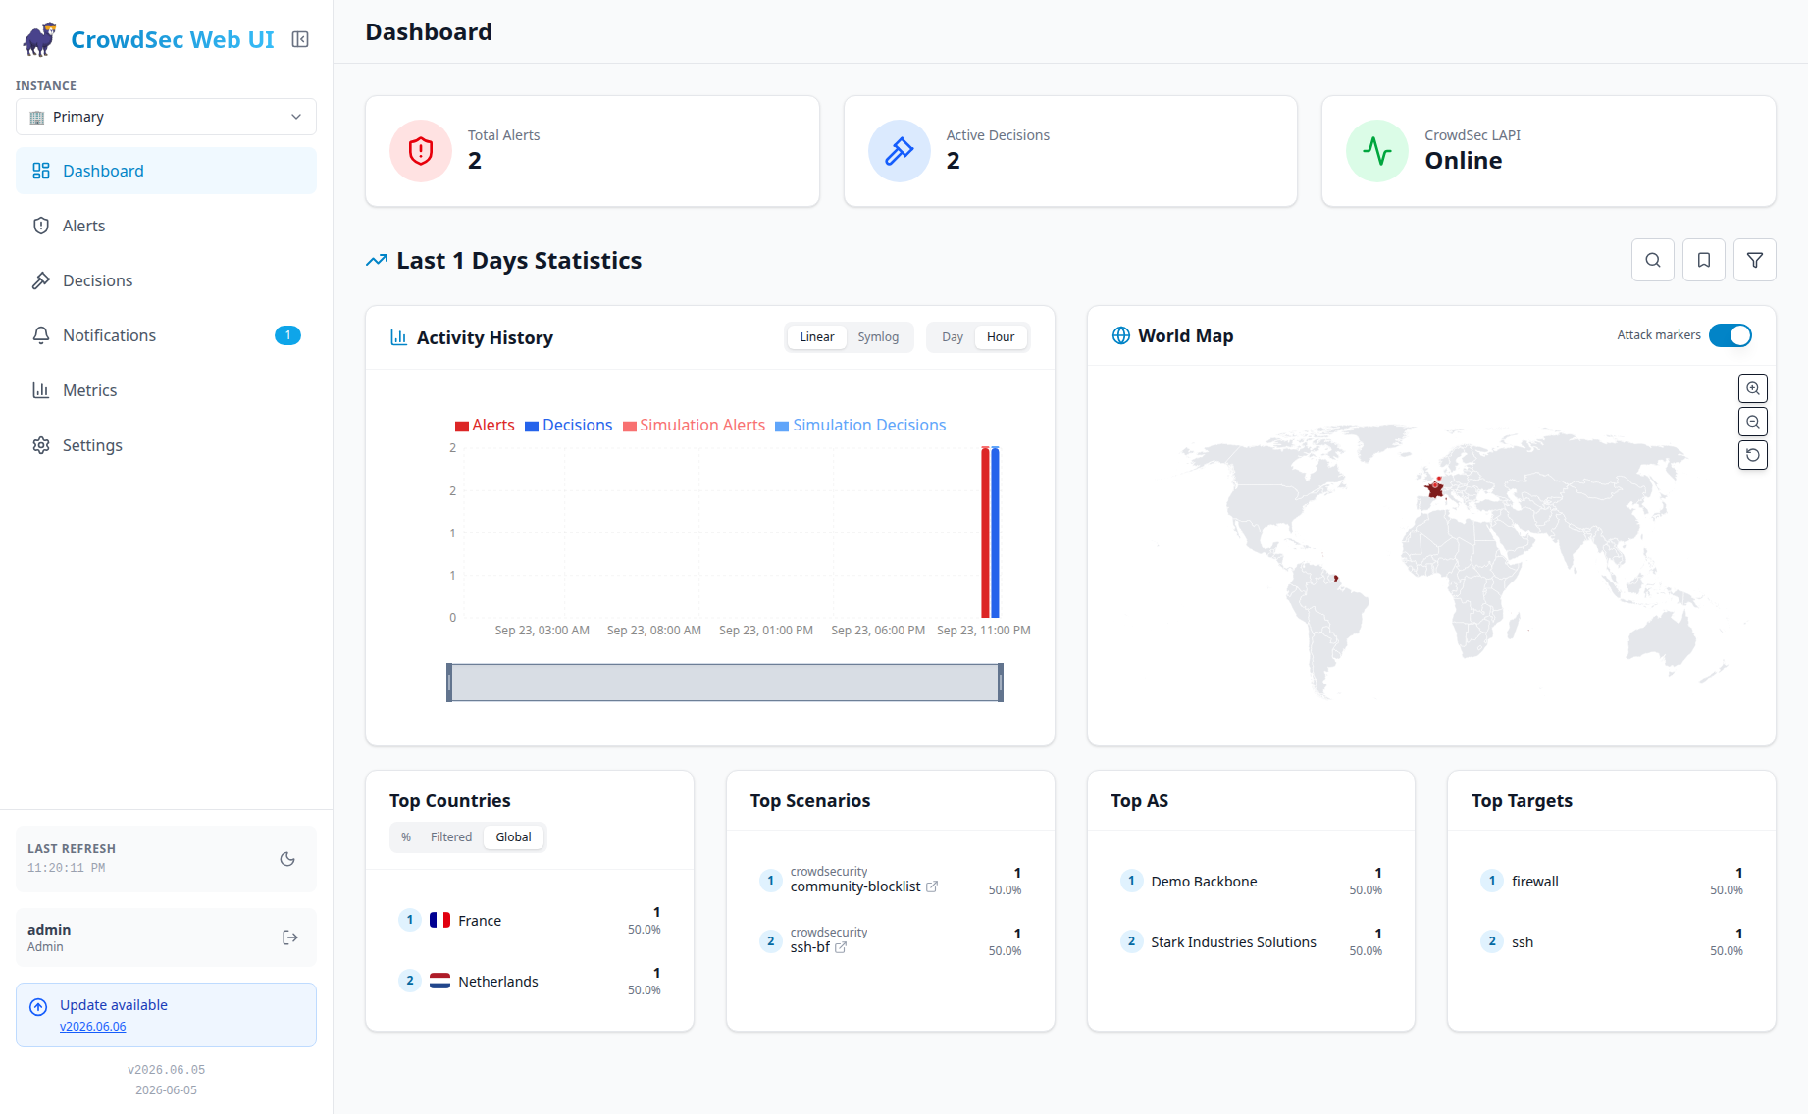The image size is (1808, 1114).
Task: Go to the Alerts page
Action: (166, 226)
